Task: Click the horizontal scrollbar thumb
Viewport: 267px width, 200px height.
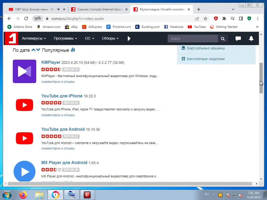Action: click(x=130, y=184)
